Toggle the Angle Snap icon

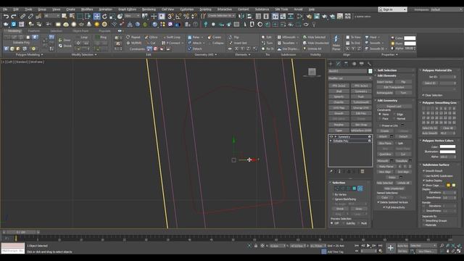[x=178, y=17]
